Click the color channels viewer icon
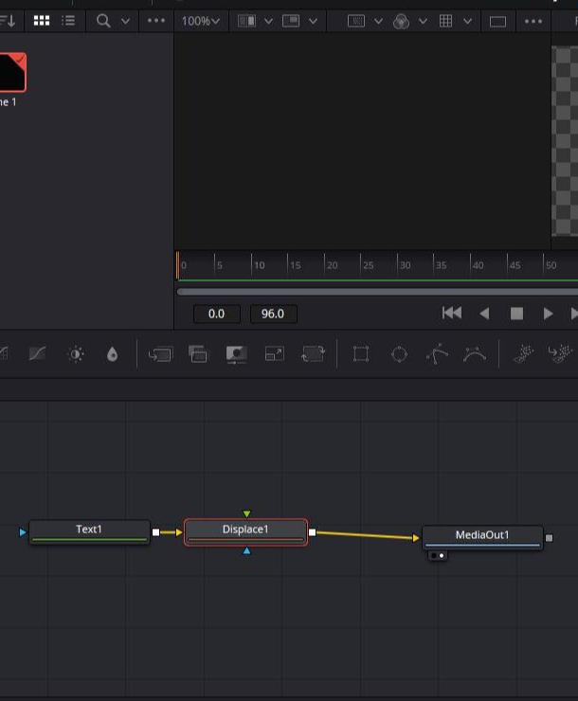This screenshot has width=578, height=701. pos(401,21)
